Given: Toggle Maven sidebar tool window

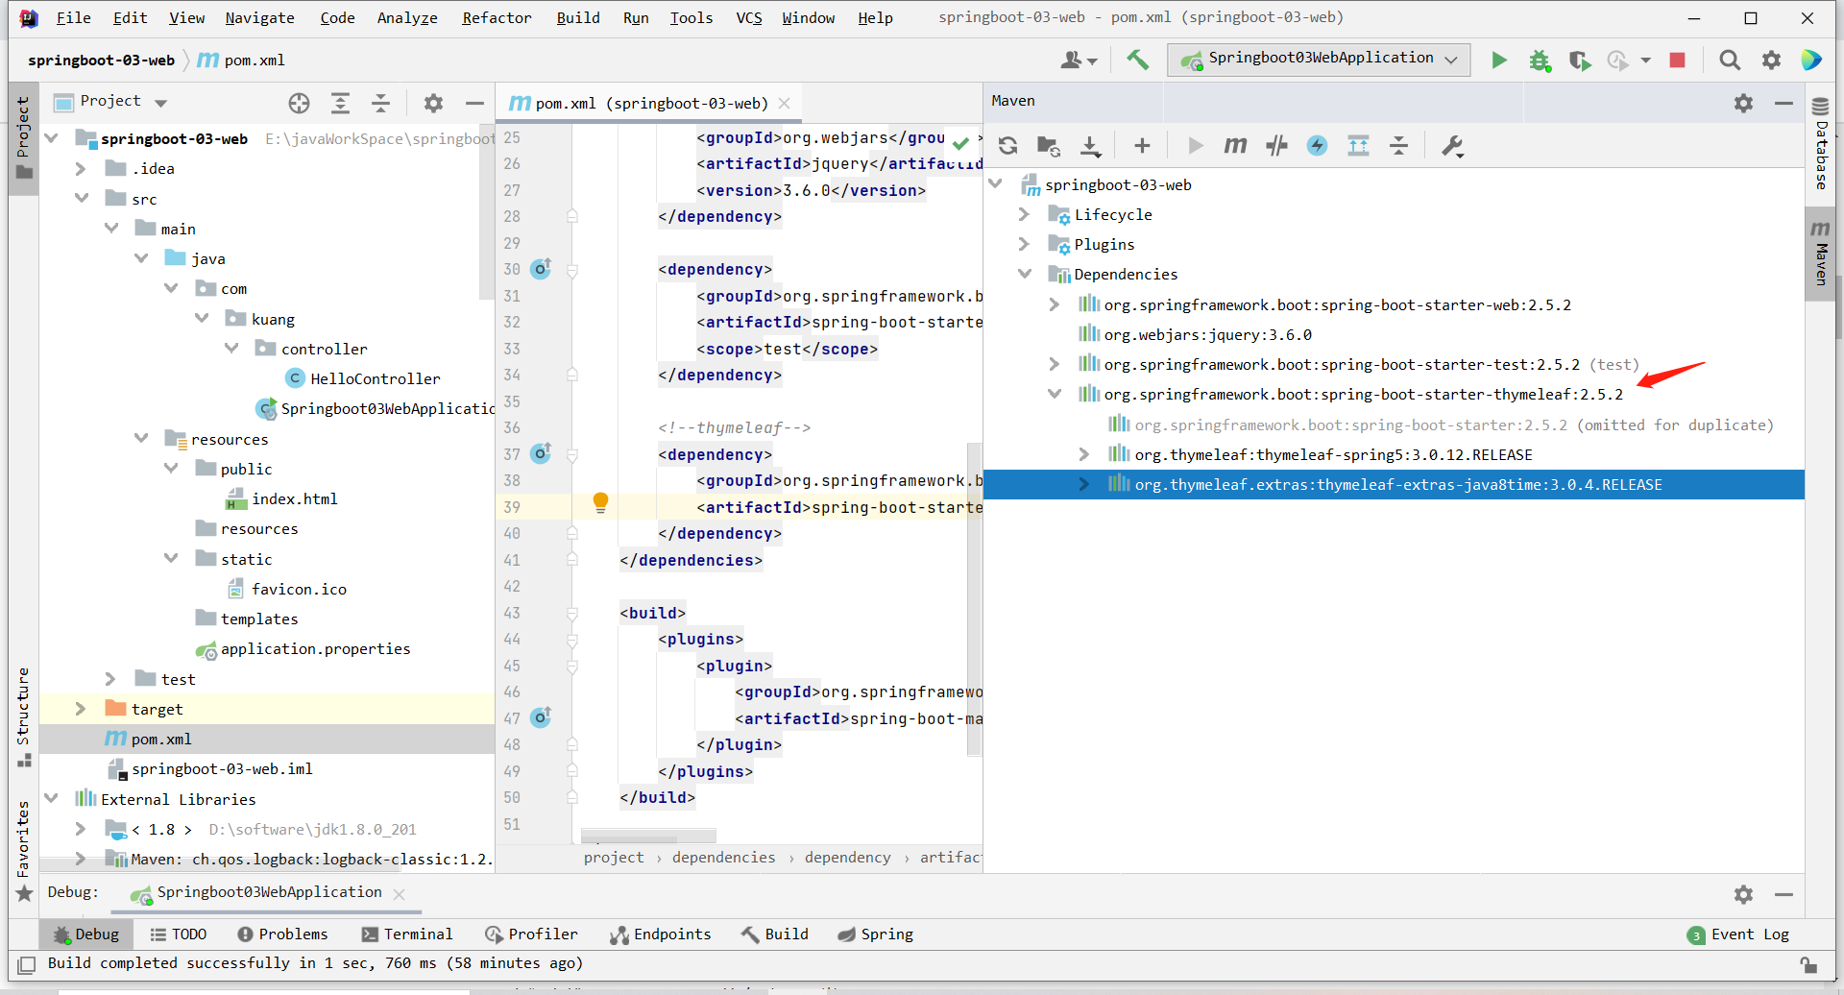Looking at the screenshot, I should 1821,254.
